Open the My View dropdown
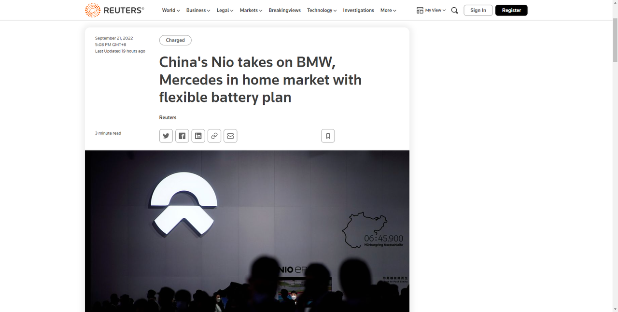The height and width of the screenshot is (312, 618). [x=431, y=10]
